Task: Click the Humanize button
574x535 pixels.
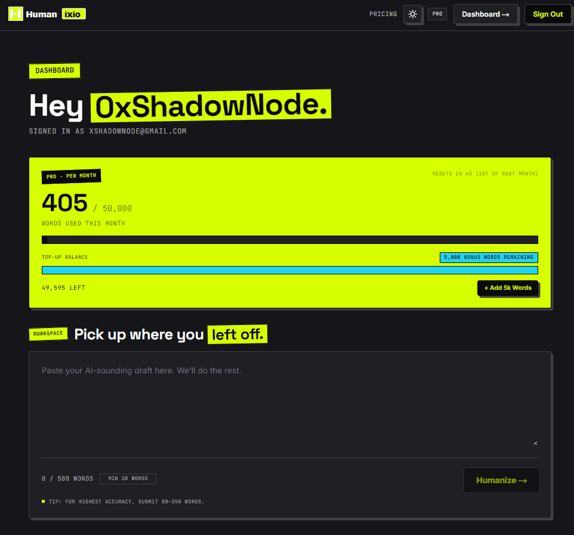Action: pyautogui.click(x=501, y=480)
